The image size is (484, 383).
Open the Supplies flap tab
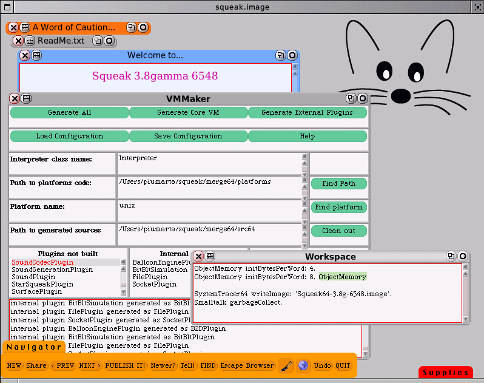445,373
